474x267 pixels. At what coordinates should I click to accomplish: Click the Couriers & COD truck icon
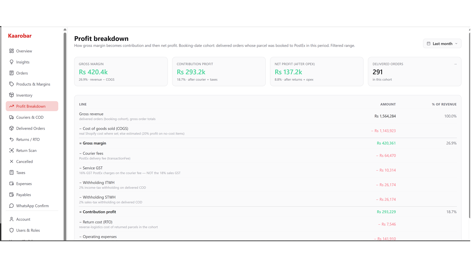coord(12,117)
